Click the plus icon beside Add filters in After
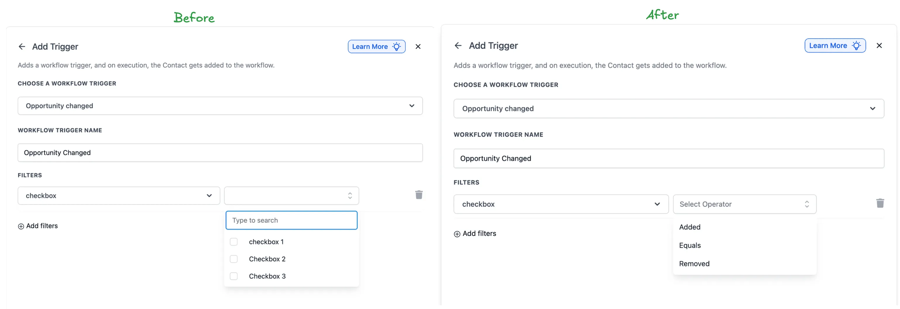This screenshot has width=900, height=309. [x=457, y=234]
